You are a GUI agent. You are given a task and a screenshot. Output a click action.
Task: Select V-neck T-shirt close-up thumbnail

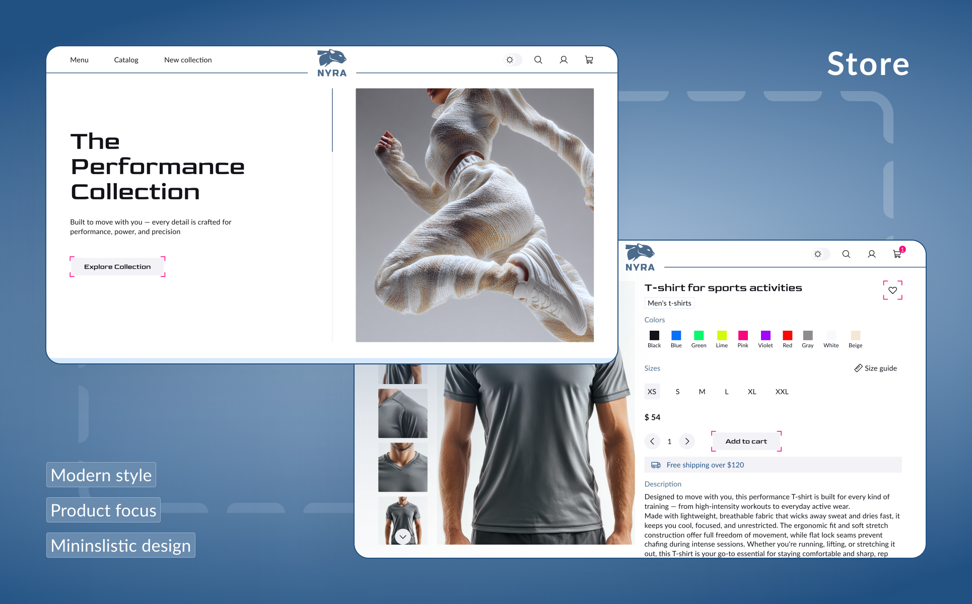(402, 467)
